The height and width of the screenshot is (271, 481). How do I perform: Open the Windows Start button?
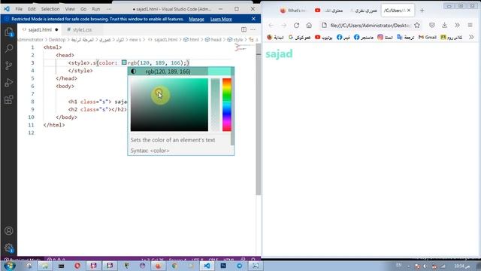10,266
